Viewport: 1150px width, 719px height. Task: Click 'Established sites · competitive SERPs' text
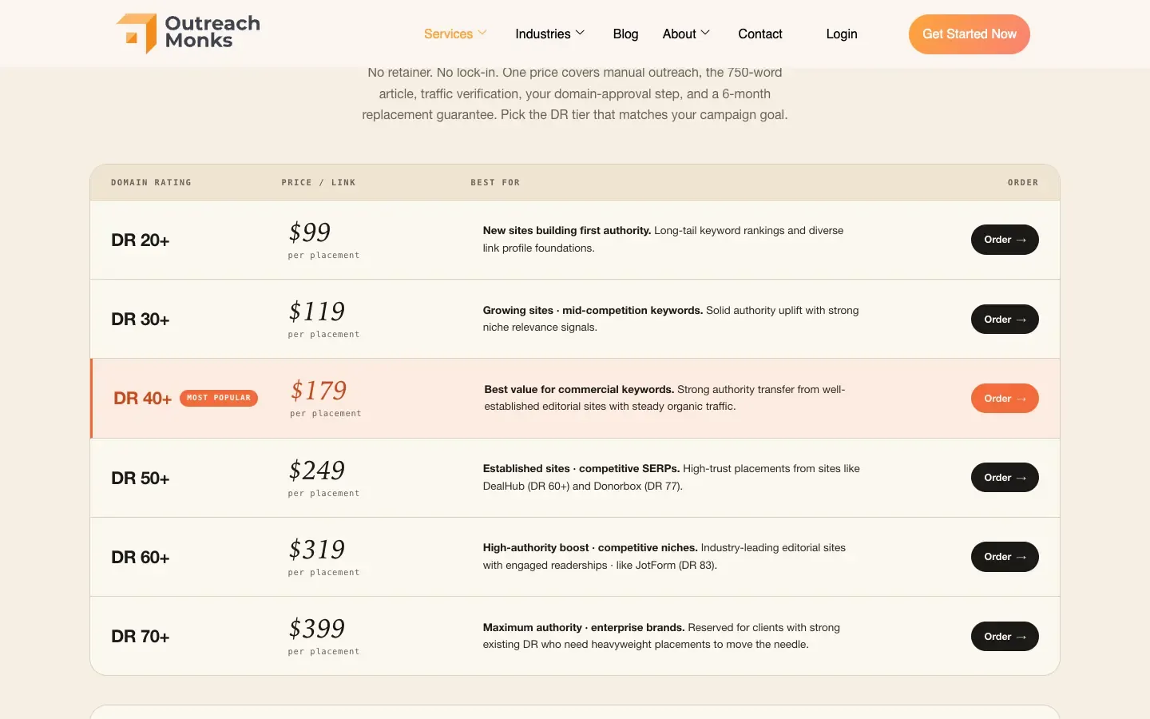(581, 468)
